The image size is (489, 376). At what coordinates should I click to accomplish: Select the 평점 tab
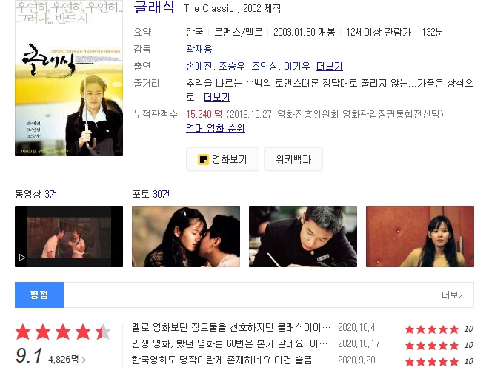pos(39,295)
